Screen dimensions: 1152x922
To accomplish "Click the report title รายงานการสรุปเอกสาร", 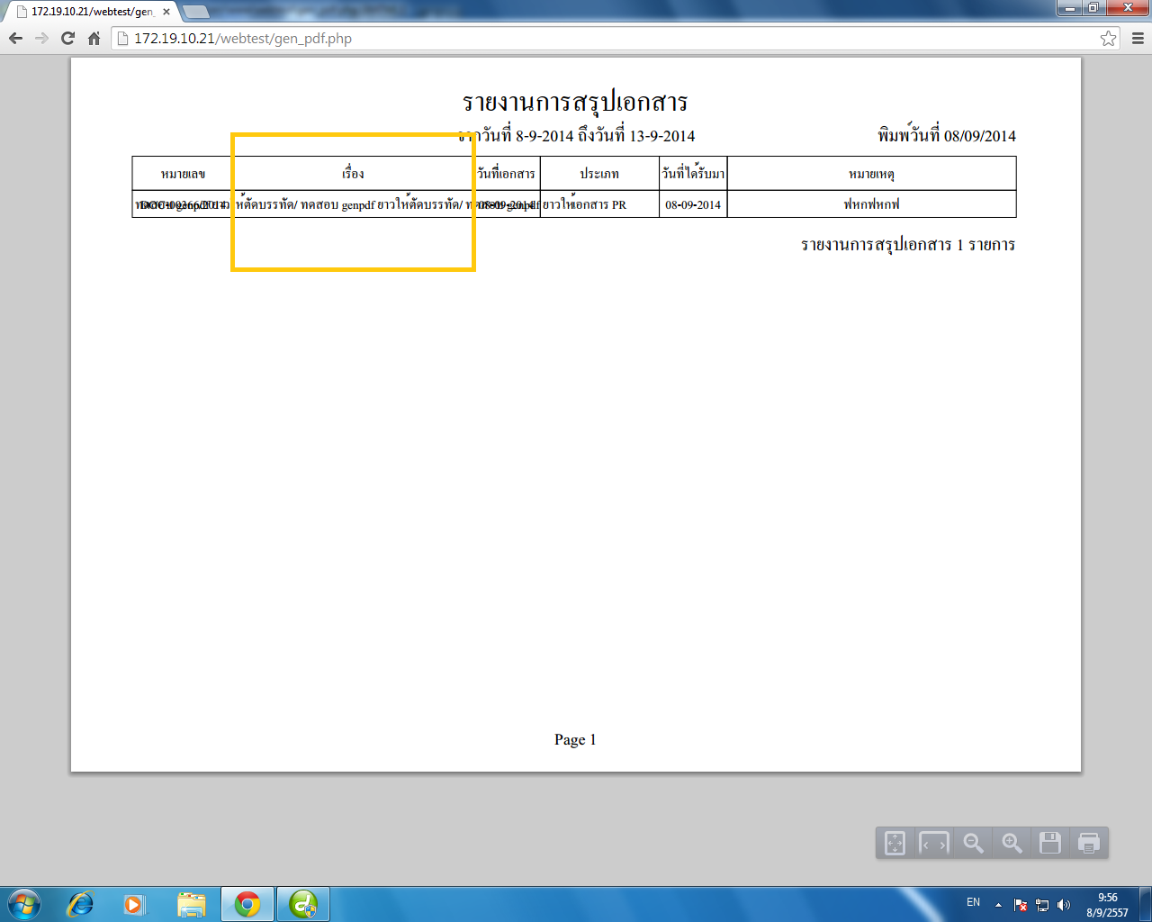I will pos(575,102).
